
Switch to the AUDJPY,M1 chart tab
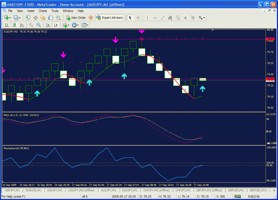point(109,190)
